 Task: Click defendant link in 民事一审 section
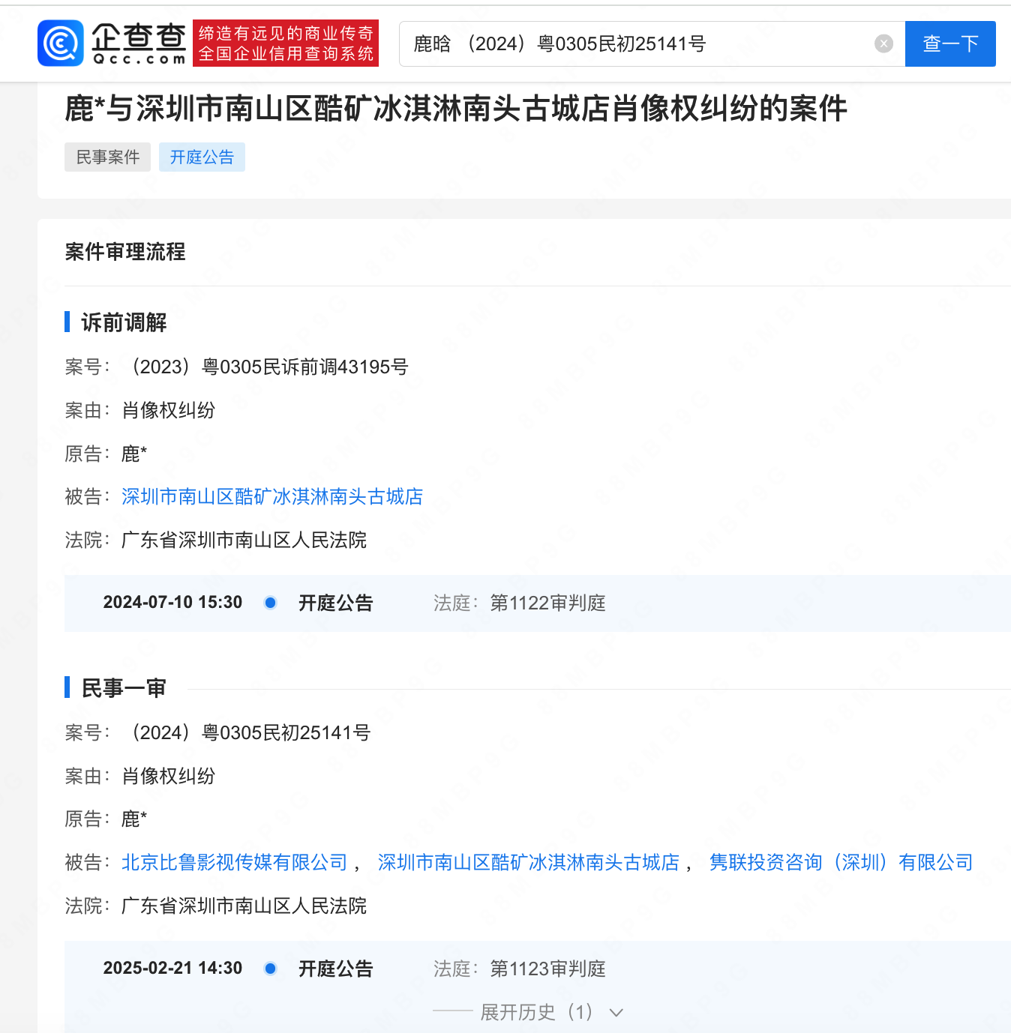[529, 862]
